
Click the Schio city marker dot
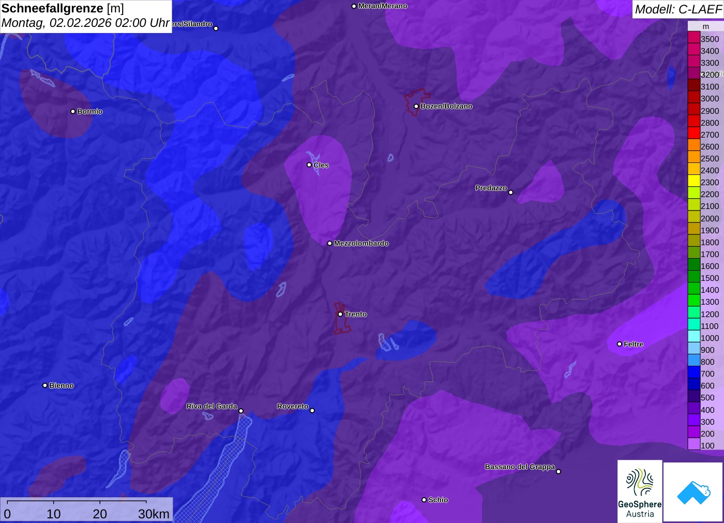click(424, 500)
